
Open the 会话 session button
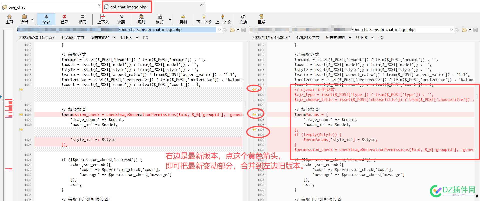click(x=24, y=19)
